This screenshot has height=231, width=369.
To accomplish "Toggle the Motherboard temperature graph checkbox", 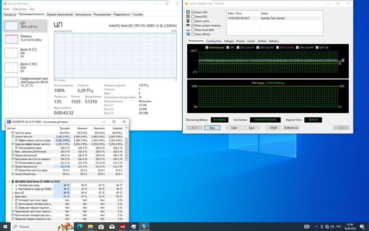I will coord(207,47).
